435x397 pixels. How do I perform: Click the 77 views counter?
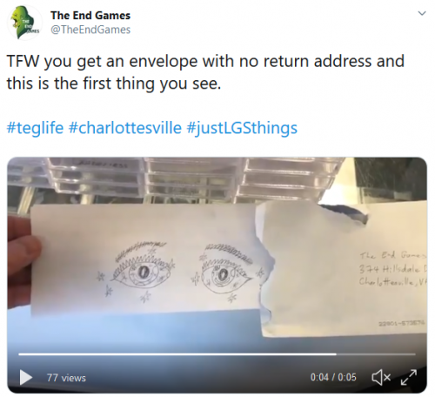coord(66,378)
